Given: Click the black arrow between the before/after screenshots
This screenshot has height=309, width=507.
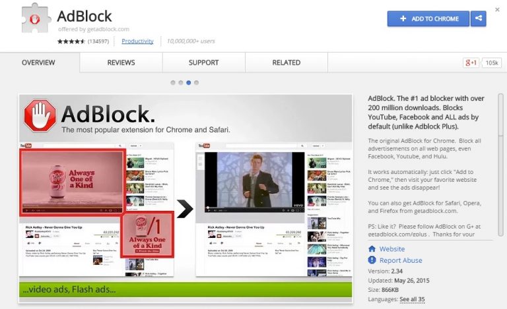Looking at the screenshot, I should pyautogui.click(x=185, y=209).
